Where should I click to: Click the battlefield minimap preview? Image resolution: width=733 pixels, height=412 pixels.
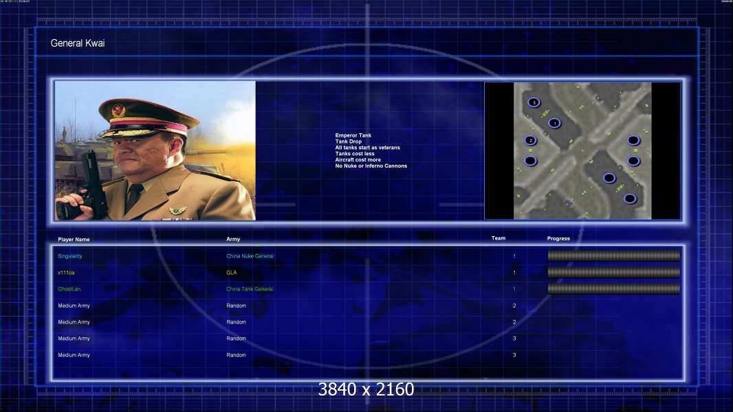[582, 150]
